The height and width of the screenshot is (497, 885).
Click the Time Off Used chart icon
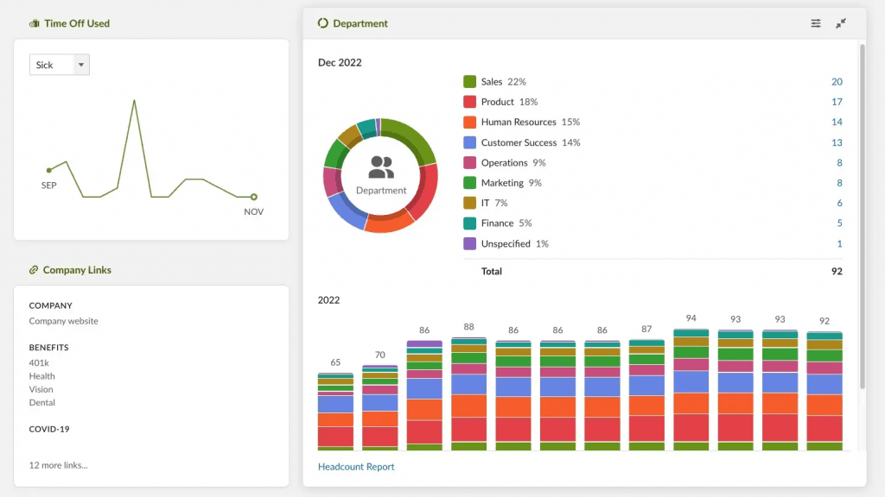pyautogui.click(x=34, y=23)
